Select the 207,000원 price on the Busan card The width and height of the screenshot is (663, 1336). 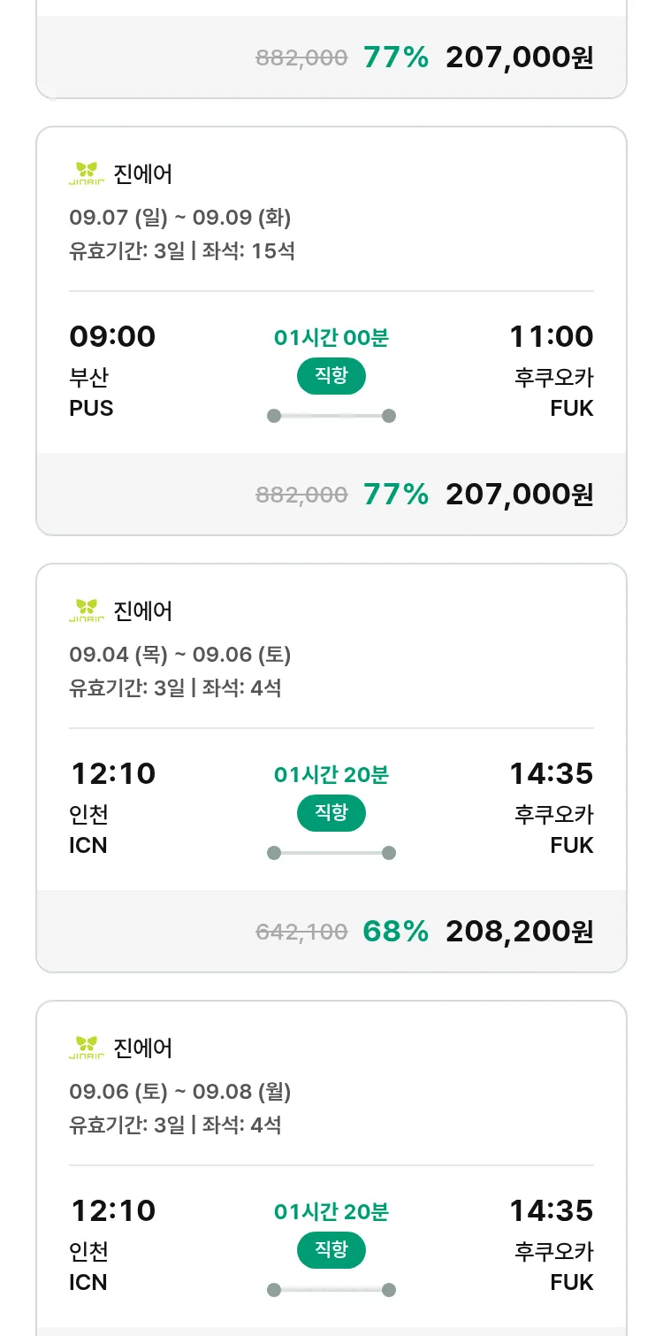(519, 494)
